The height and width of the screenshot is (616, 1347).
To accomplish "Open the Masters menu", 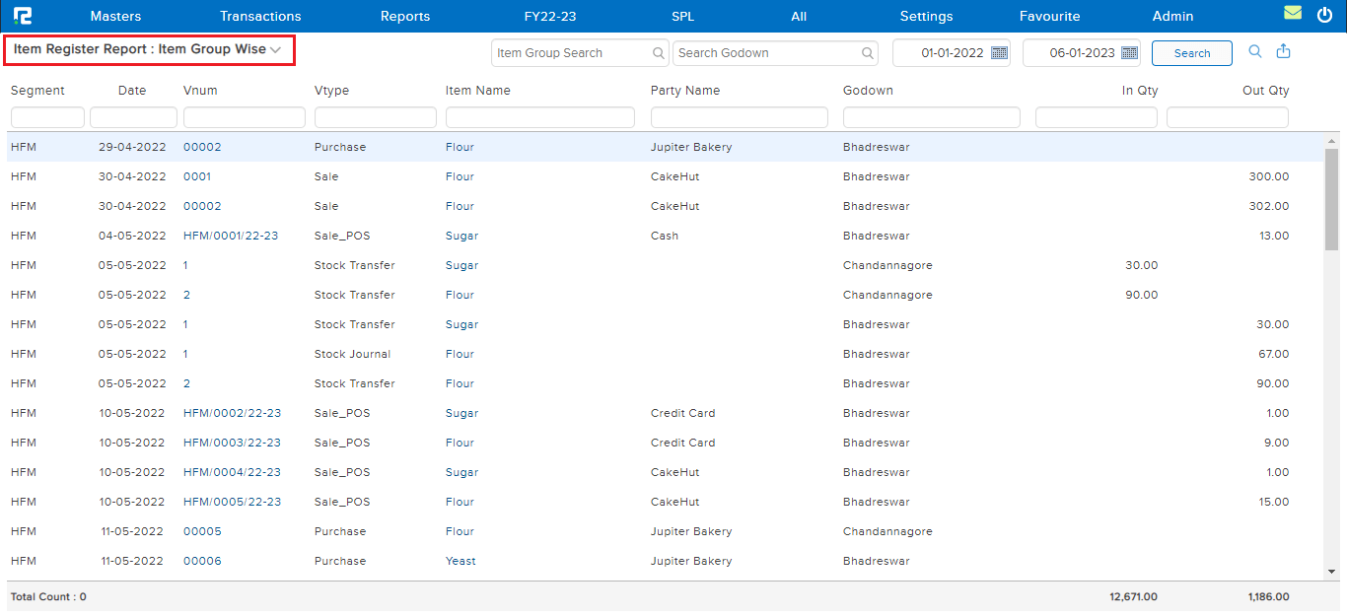I will 115,16.
